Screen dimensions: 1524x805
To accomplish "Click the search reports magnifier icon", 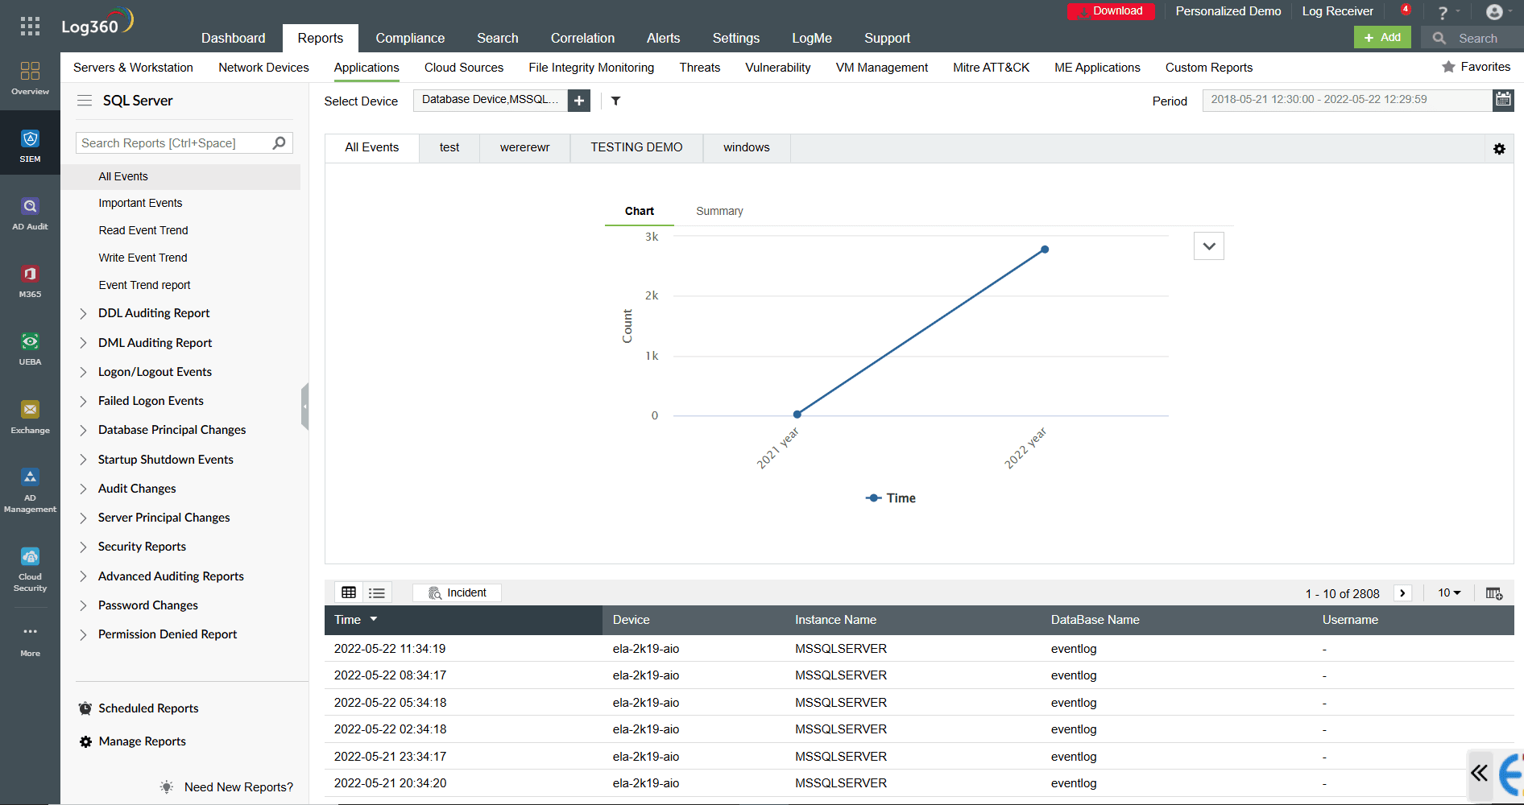I will click(280, 142).
